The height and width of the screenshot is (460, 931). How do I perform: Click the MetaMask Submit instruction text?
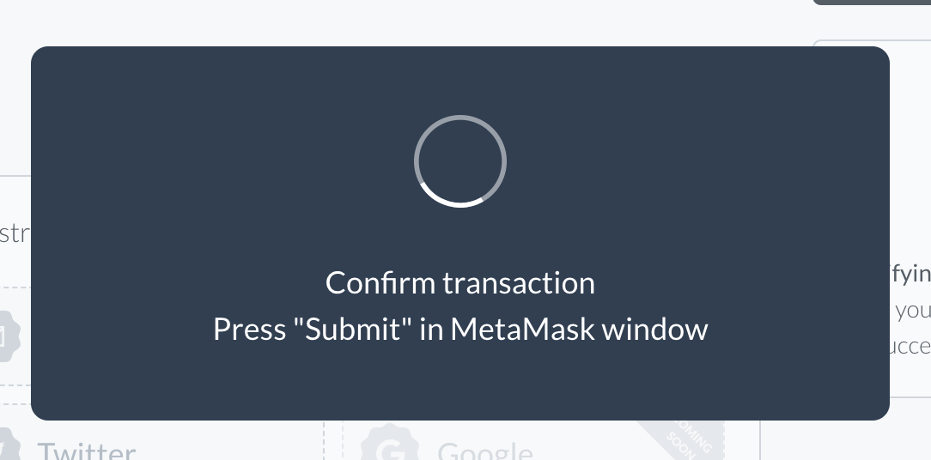pos(460,329)
